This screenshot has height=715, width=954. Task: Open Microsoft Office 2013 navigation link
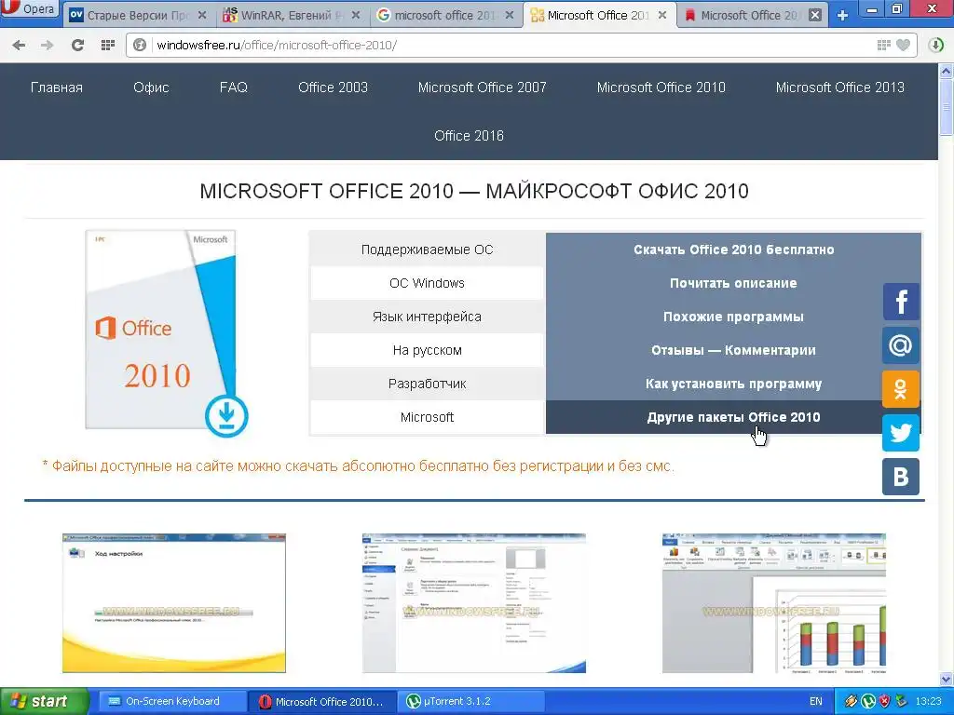point(840,88)
